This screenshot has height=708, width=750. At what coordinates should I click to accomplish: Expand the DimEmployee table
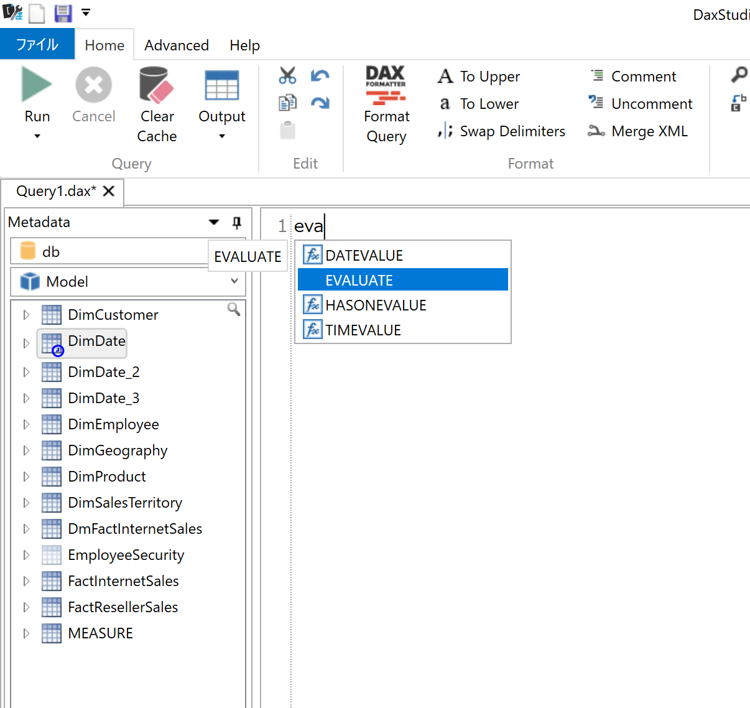click(26, 424)
